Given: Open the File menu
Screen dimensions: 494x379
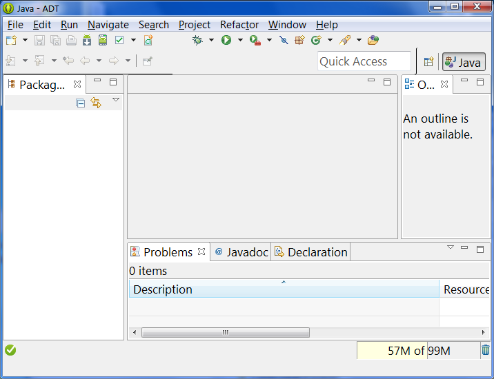Looking at the screenshot, I should point(15,25).
